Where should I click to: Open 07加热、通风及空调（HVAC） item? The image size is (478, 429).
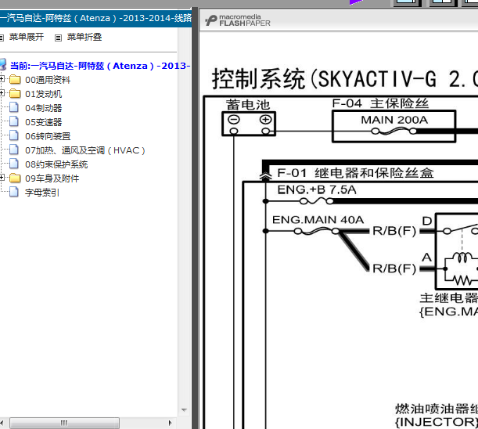pos(85,150)
